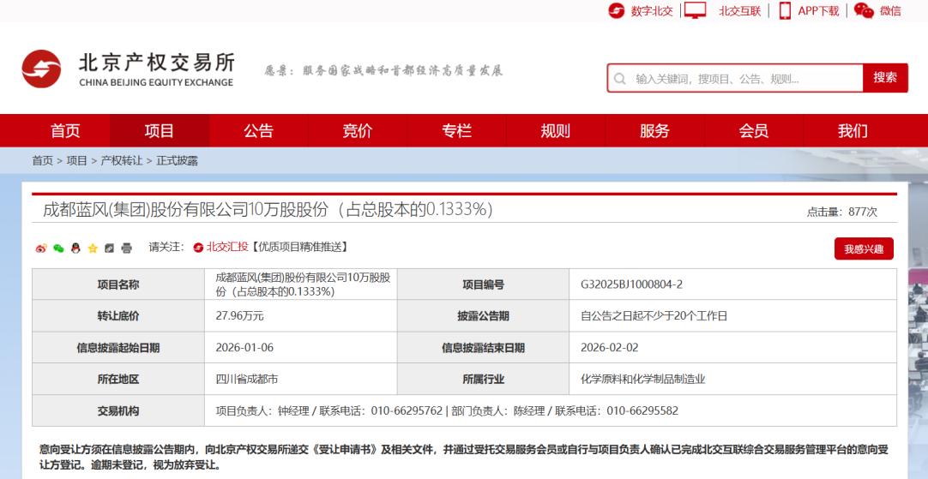Go to the 竞价 navigation tab
Screen dimensions: 928x479
point(358,131)
